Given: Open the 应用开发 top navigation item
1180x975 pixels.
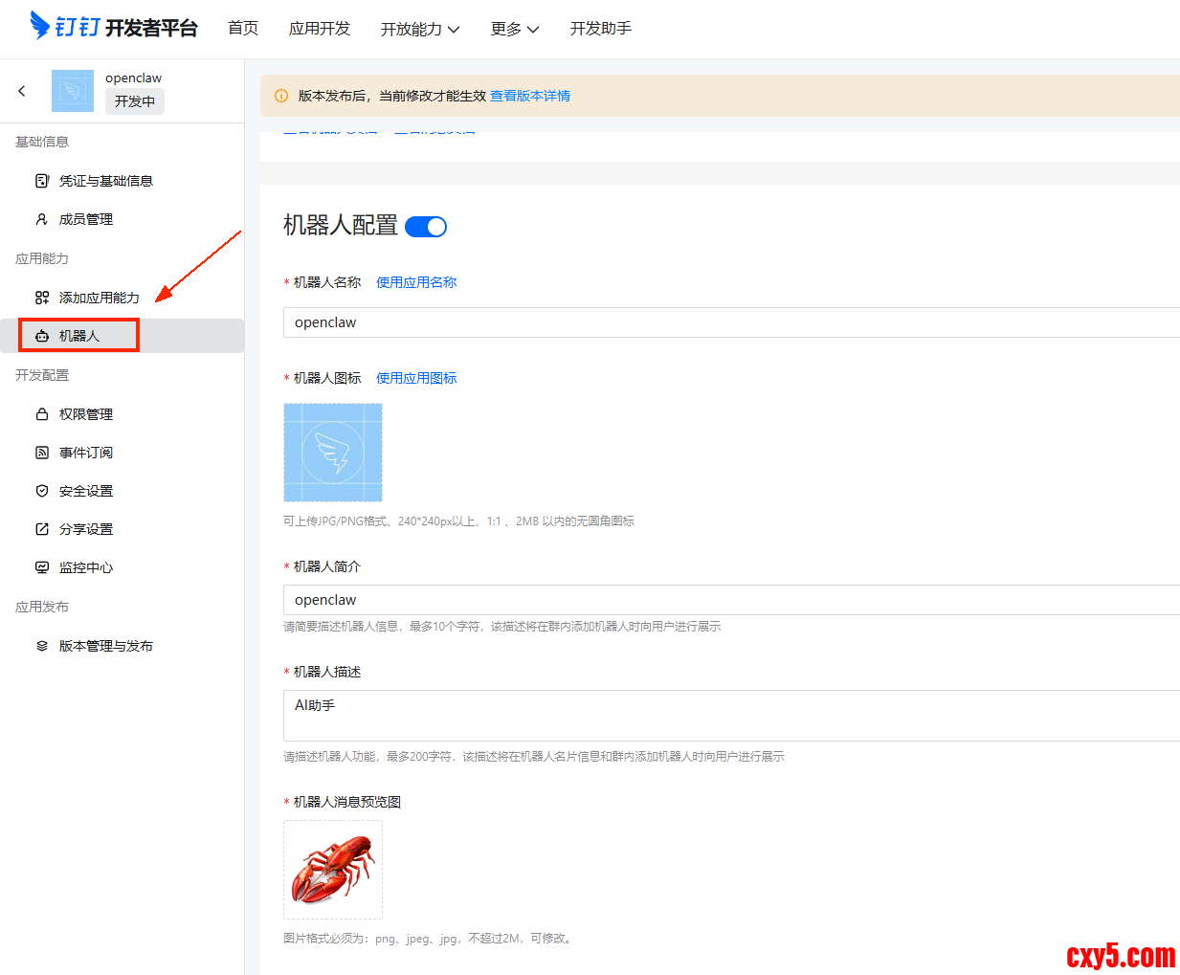Looking at the screenshot, I should (320, 29).
